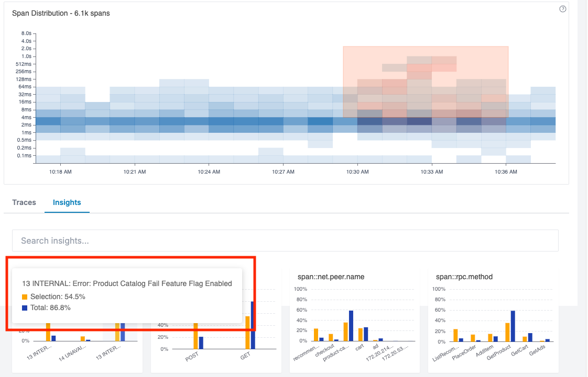Click the orange Selection legend swatch

tap(25, 297)
